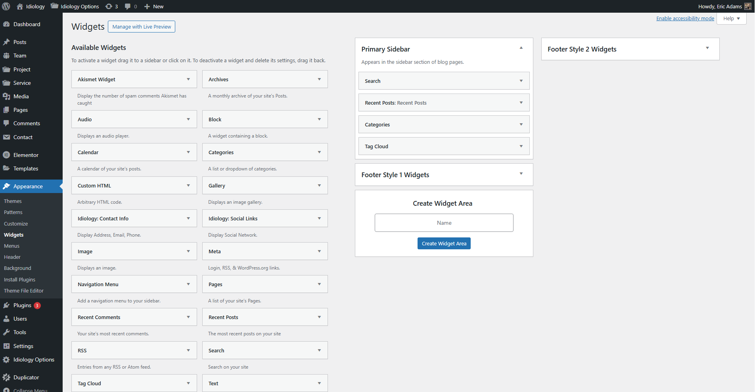
Task: Click the Media icon in sidebar
Action: 6,96
